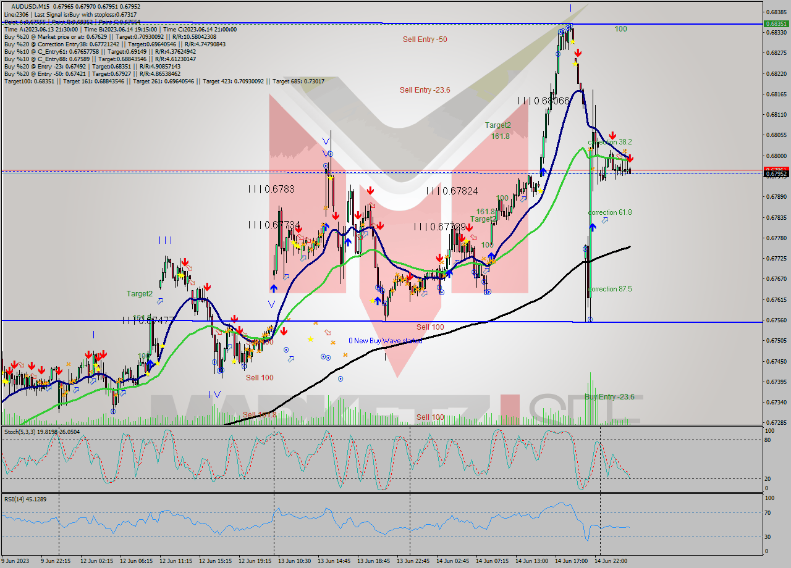791x568 pixels.
Task: Select the 'I I I 0.68066' wave label
Action: click(x=543, y=101)
